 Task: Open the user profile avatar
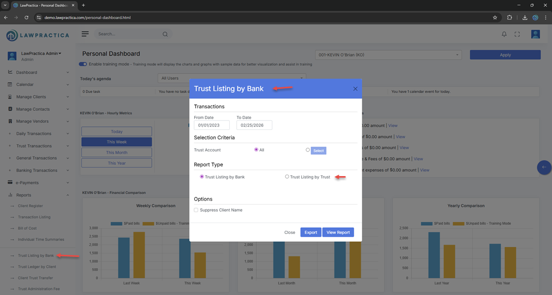535,34
